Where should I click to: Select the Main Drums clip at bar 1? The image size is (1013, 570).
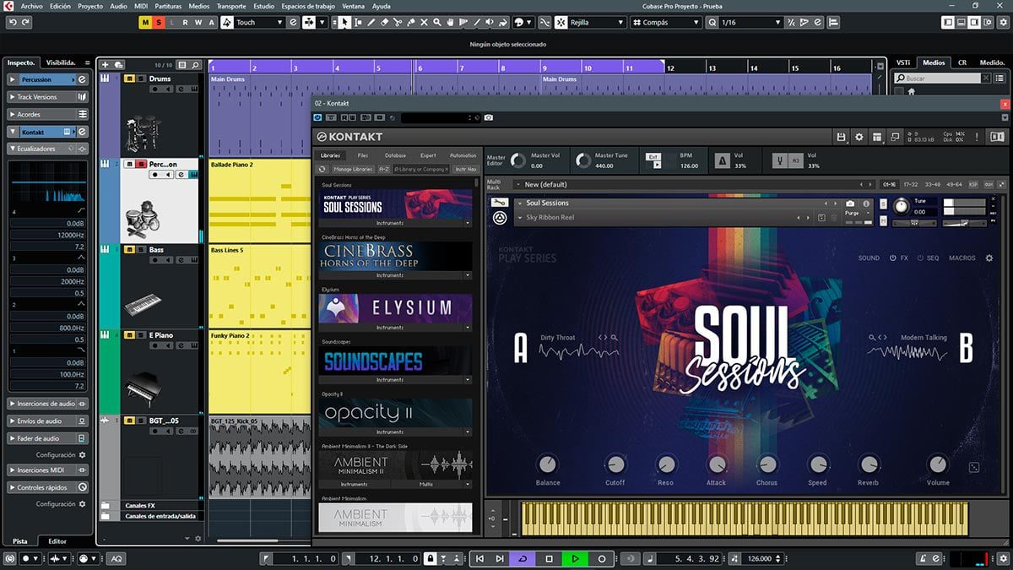click(373, 114)
